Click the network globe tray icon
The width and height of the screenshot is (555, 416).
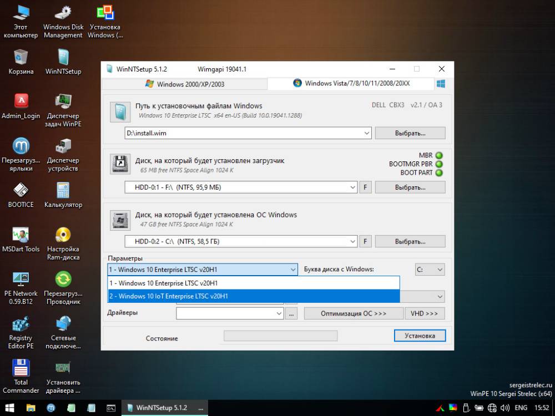tap(492, 408)
